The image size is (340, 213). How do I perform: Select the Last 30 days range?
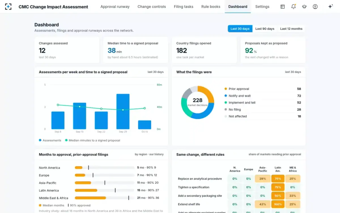coord(240,29)
